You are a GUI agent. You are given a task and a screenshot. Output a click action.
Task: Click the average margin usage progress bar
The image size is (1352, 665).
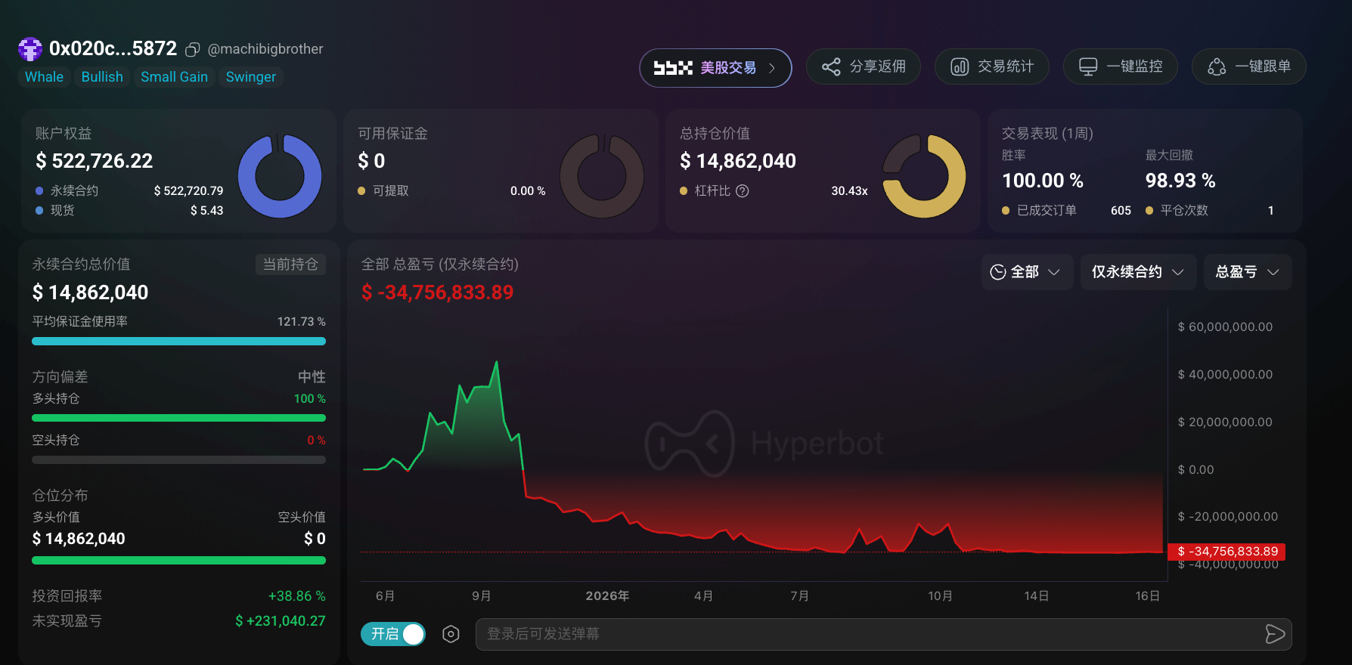coord(178,342)
